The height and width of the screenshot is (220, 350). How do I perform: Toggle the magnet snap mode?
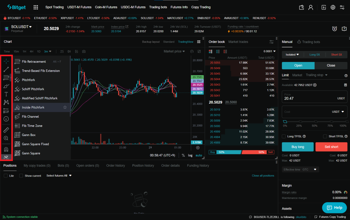click(x=6, y=149)
